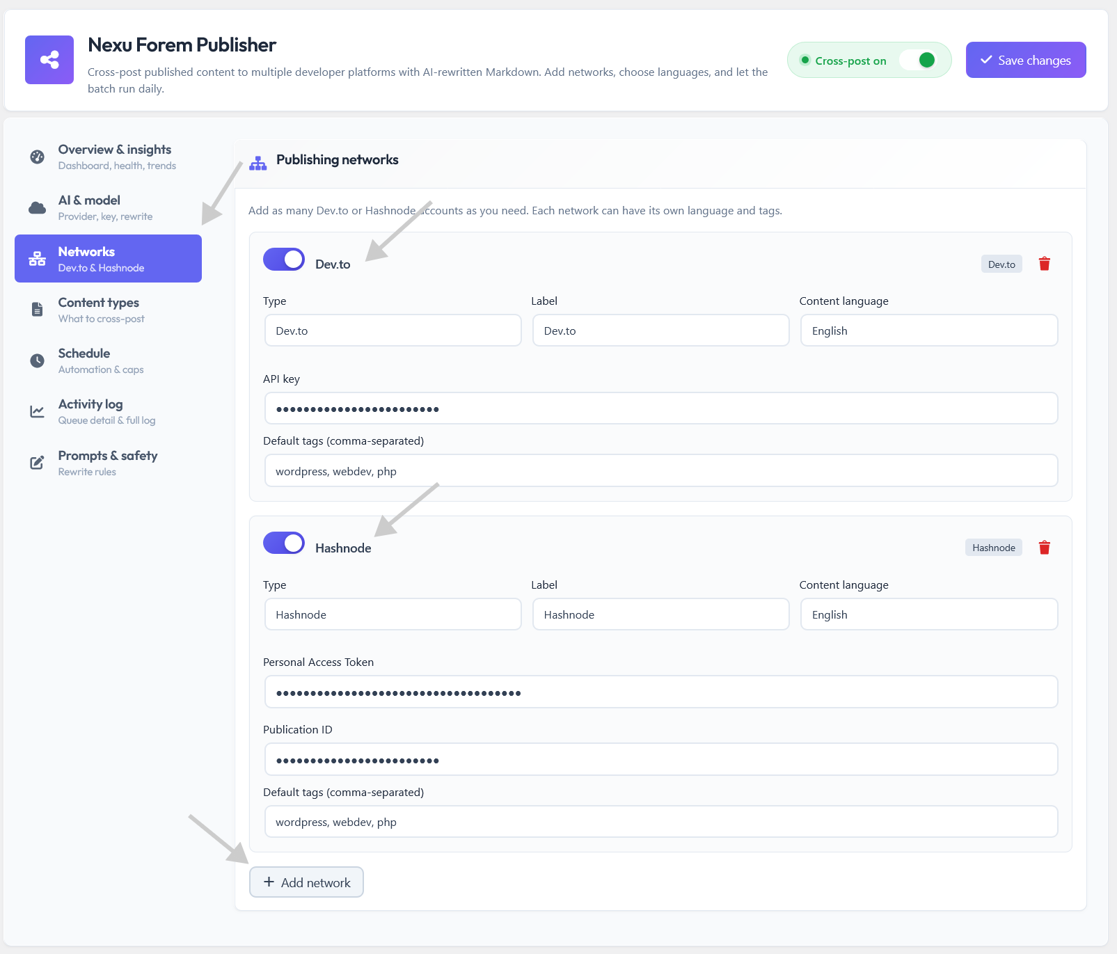Click the Publishing networks heading text

point(338,160)
